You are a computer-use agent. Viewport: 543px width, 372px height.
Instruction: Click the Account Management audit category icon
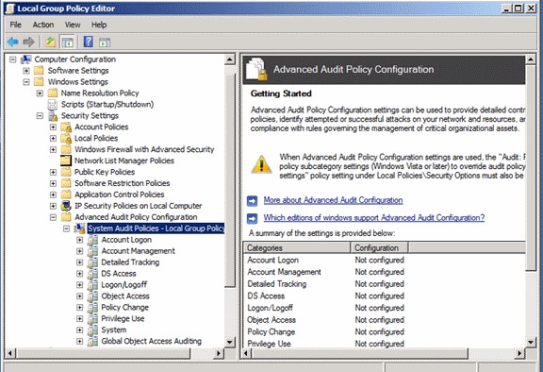click(x=92, y=251)
